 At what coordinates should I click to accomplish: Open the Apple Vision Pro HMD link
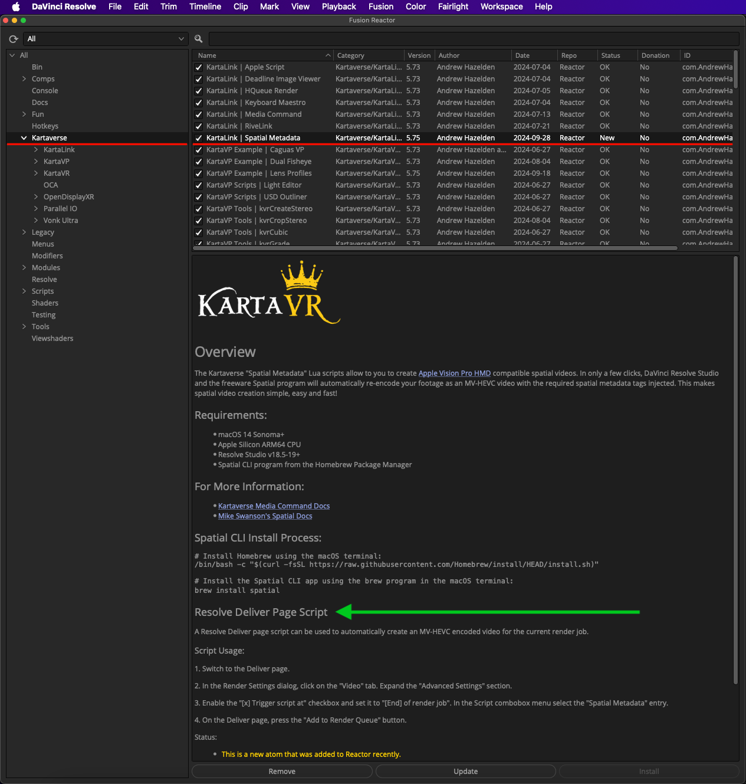(455, 373)
